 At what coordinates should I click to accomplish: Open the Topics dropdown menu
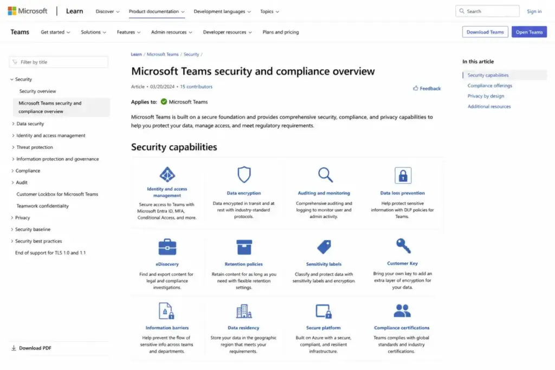click(x=269, y=11)
